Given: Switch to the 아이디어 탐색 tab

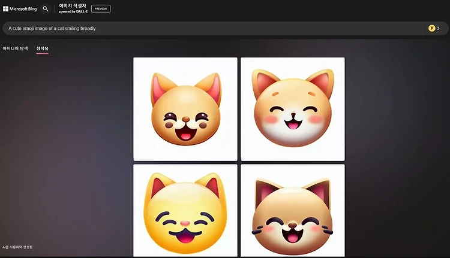Looking at the screenshot, I should (x=15, y=48).
